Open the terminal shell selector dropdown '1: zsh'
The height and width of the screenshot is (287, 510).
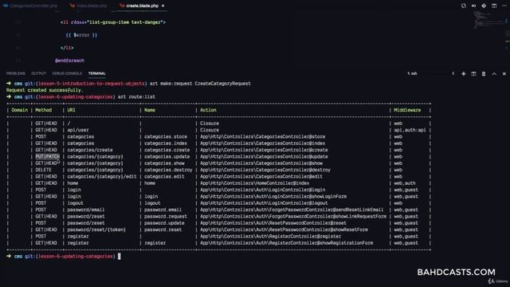coord(430,73)
